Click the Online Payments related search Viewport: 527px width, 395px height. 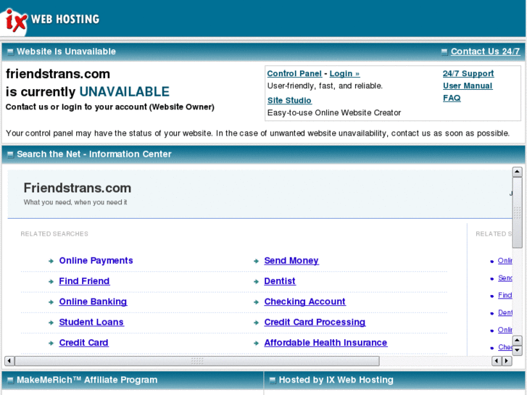coord(96,260)
